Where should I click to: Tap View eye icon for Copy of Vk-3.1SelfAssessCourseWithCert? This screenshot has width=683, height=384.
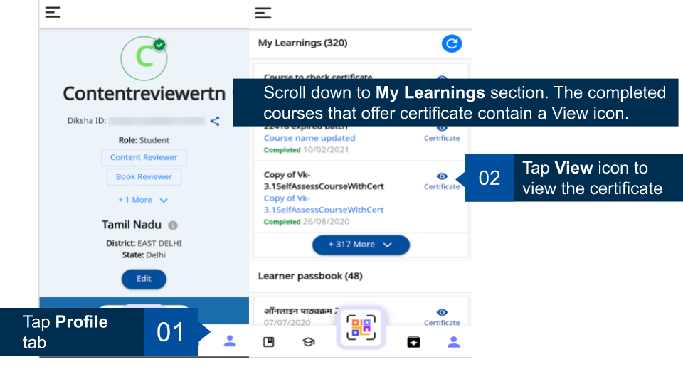442,176
